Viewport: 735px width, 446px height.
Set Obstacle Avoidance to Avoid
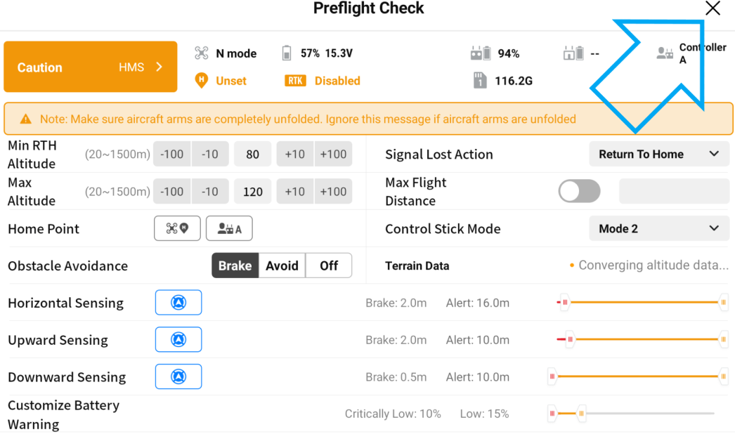[282, 265]
